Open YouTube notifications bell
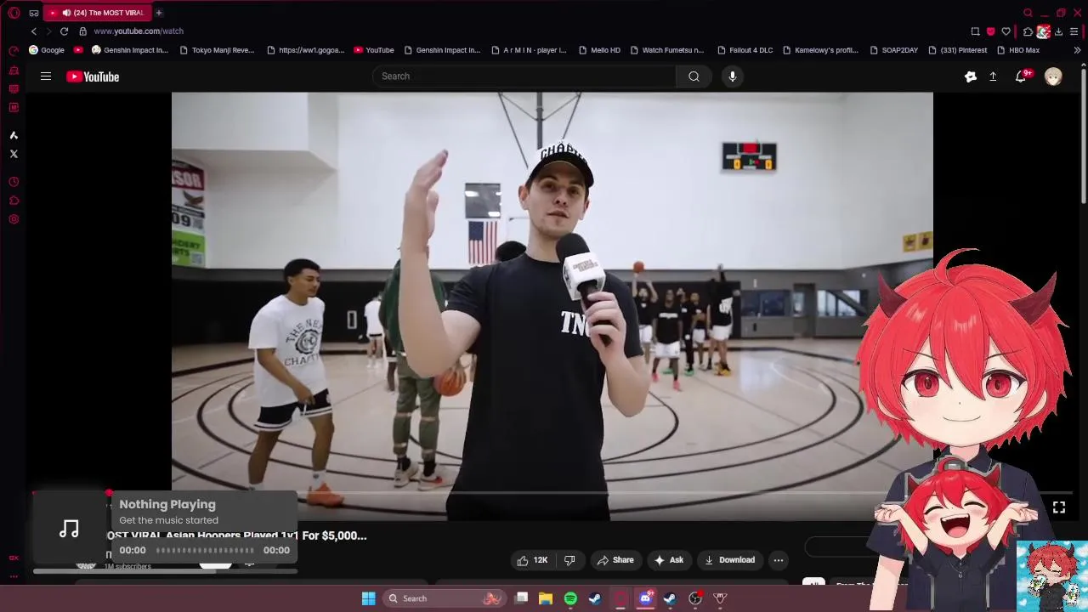1088x612 pixels. [x=1021, y=76]
